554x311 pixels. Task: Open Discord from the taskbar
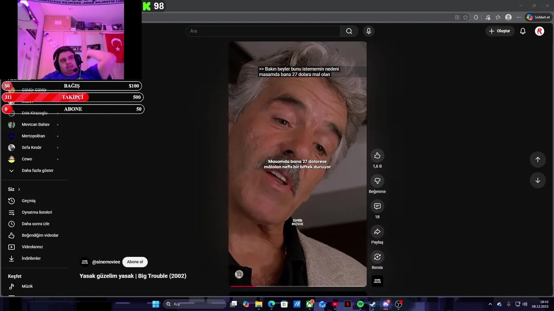(386, 304)
